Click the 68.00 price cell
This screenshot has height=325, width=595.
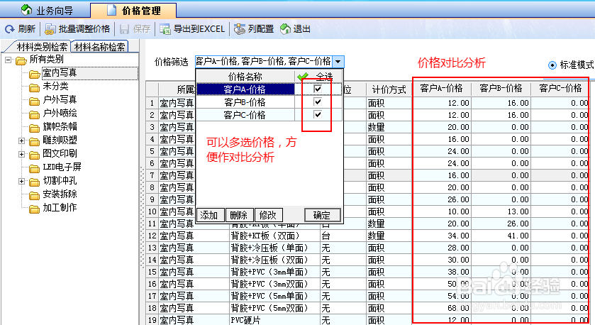pos(442,308)
